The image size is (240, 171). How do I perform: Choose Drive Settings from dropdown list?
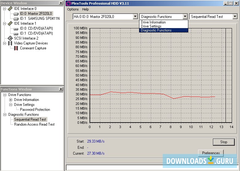tap(163, 26)
